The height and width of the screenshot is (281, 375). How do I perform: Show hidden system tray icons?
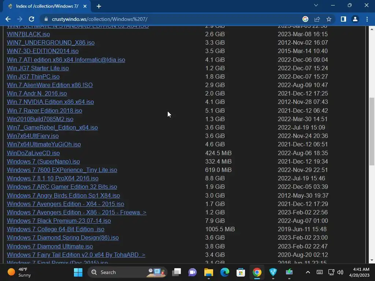[308, 272]
